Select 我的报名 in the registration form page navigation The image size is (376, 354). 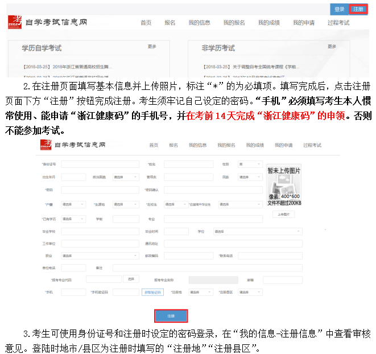point(226,145)
